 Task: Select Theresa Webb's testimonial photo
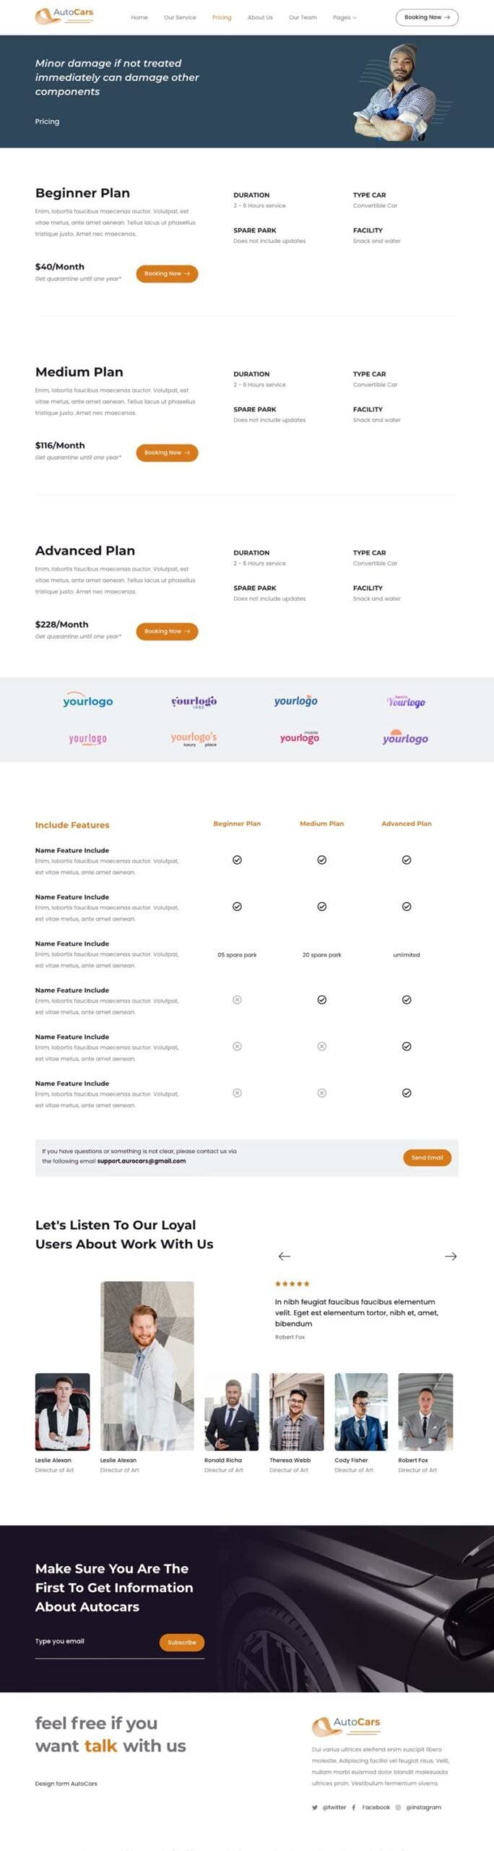[297, 1411]
